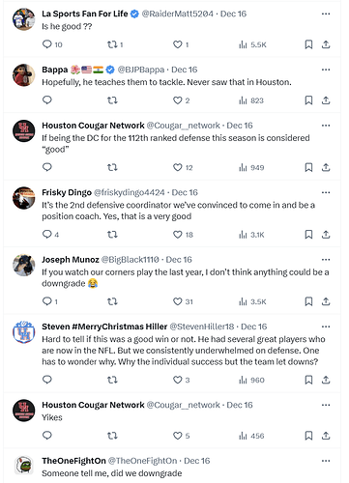Open the @RaiderMatt5204 profile handle

pos(178,14)
